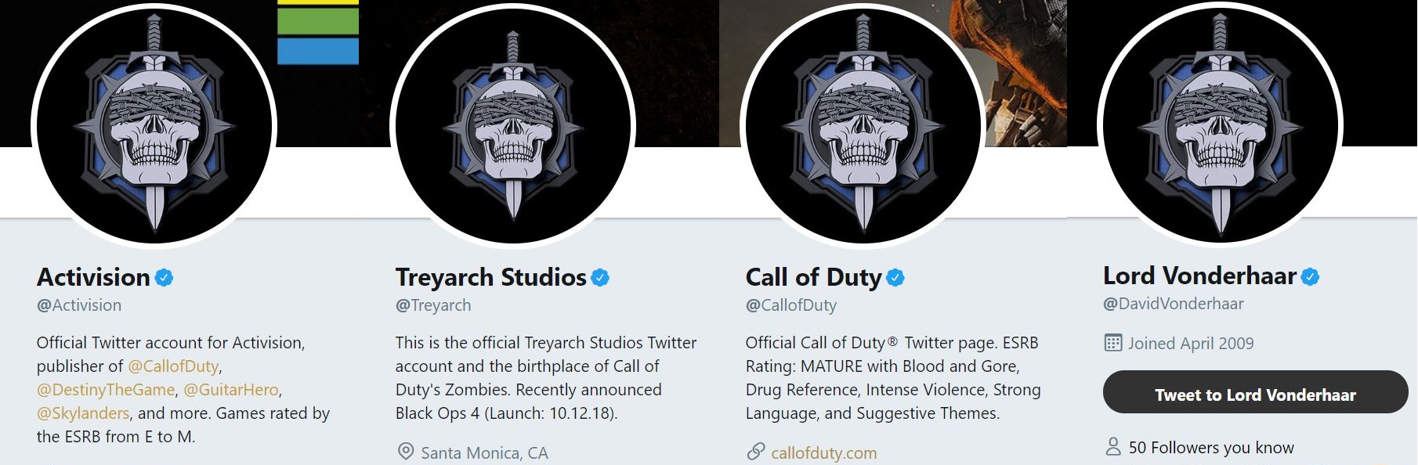1418x465 pixels.
Task: Click Lord Vonderhaar's verified badge icon
Action: coord(1310,276)
